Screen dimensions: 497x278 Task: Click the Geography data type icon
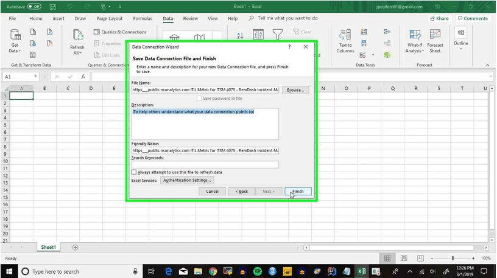click(199, 37)
